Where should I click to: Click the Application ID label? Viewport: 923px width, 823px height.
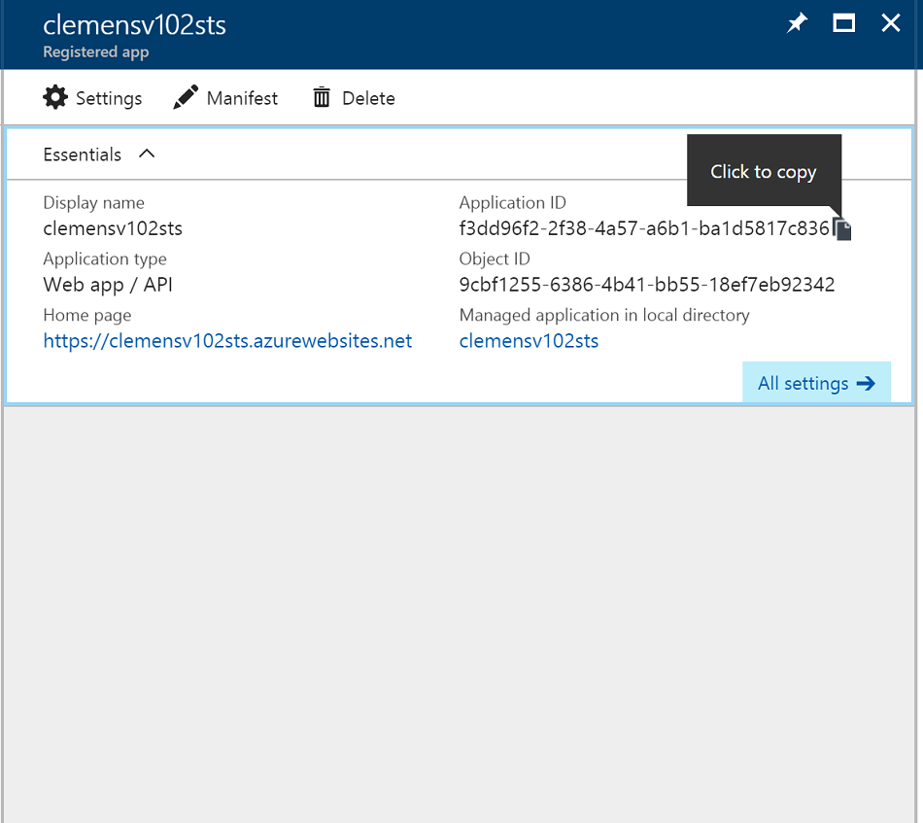pos(513,203)
